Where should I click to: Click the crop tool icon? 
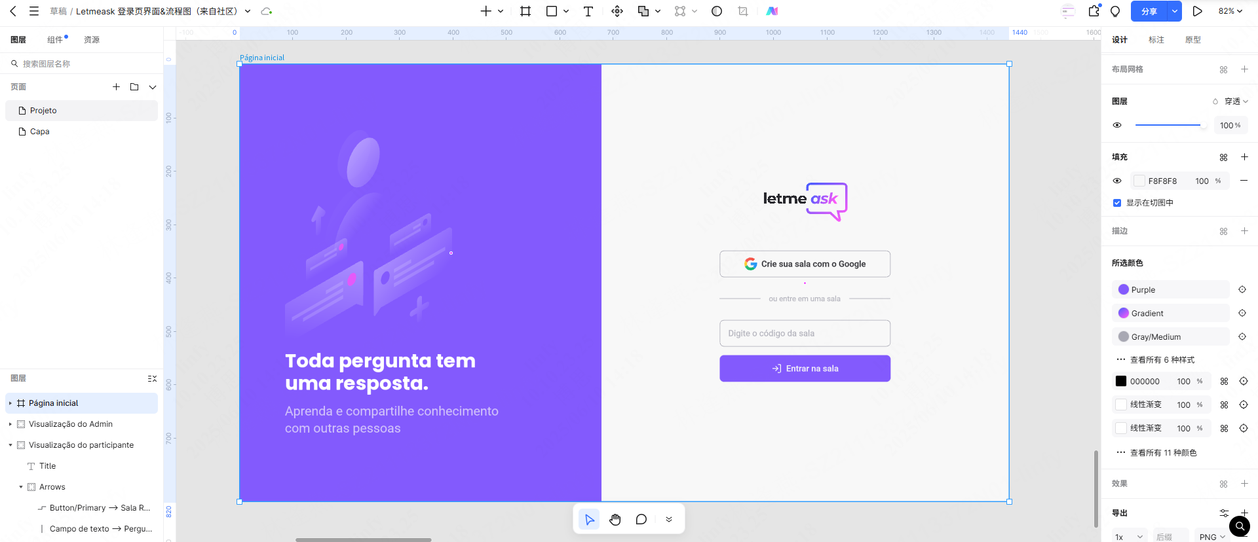click(743, 11)
